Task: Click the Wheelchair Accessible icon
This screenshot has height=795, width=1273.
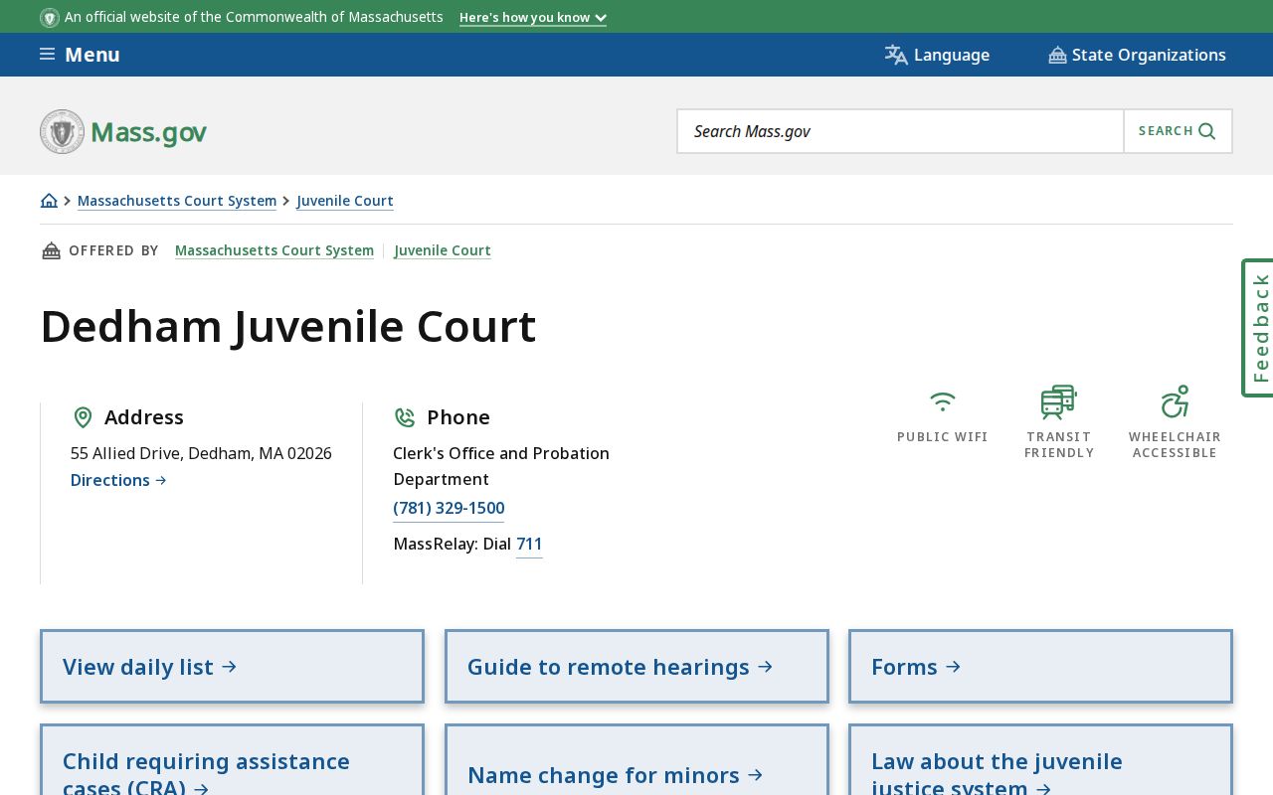Action: point(1175,401)
